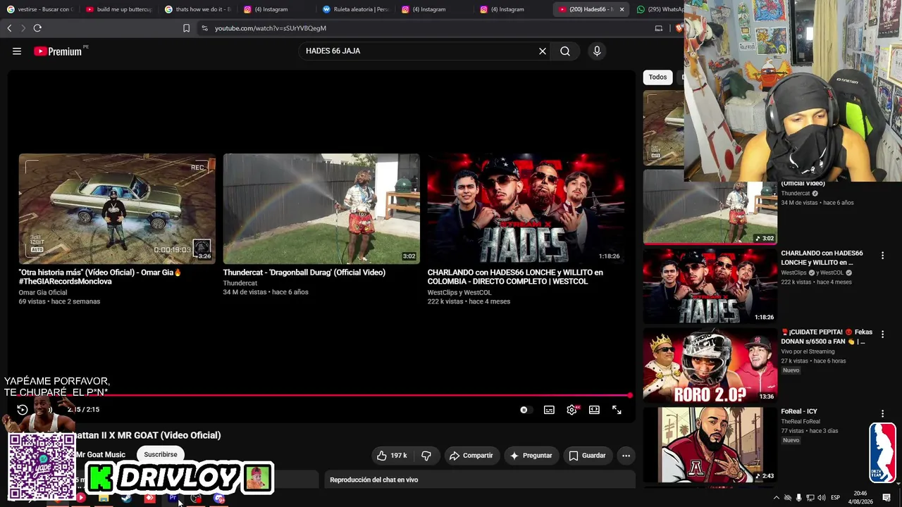Clear the search box text

click(543, 51)
